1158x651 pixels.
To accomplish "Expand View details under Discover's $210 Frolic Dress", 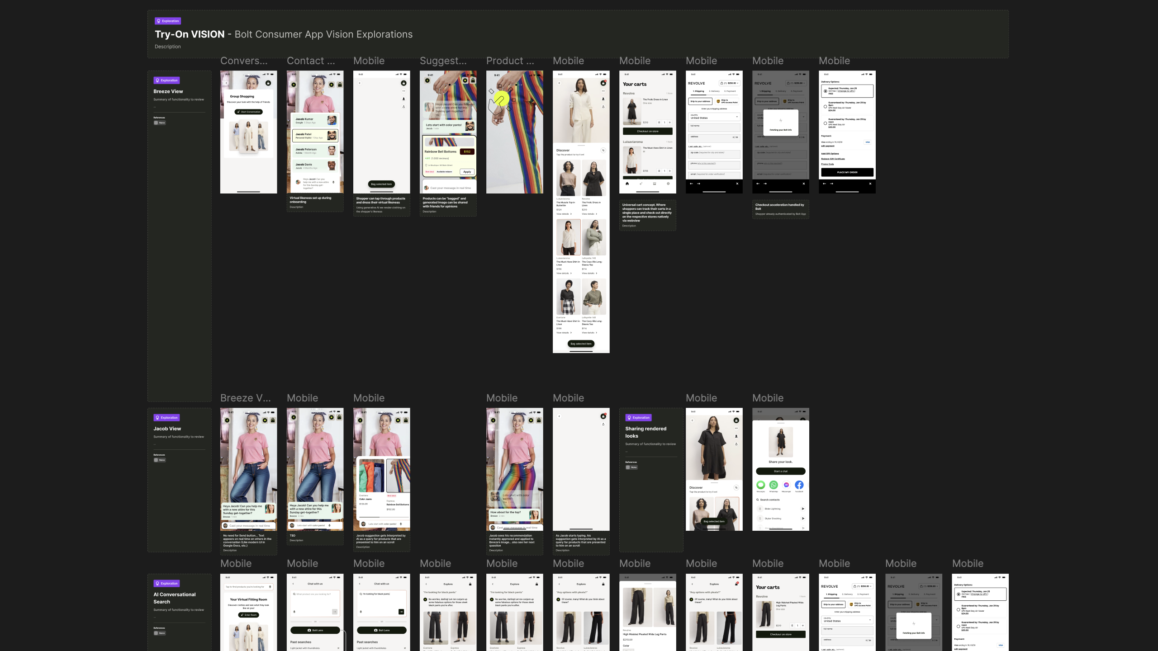I will [x=589, y=214].
